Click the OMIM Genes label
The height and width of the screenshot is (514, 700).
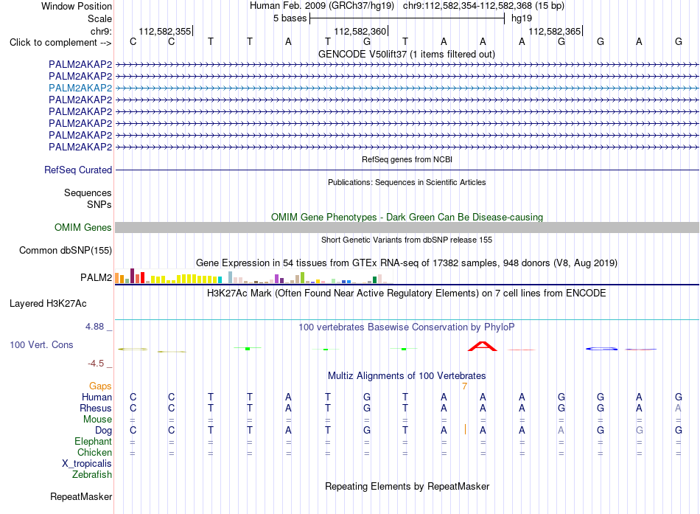click(83, 227)
